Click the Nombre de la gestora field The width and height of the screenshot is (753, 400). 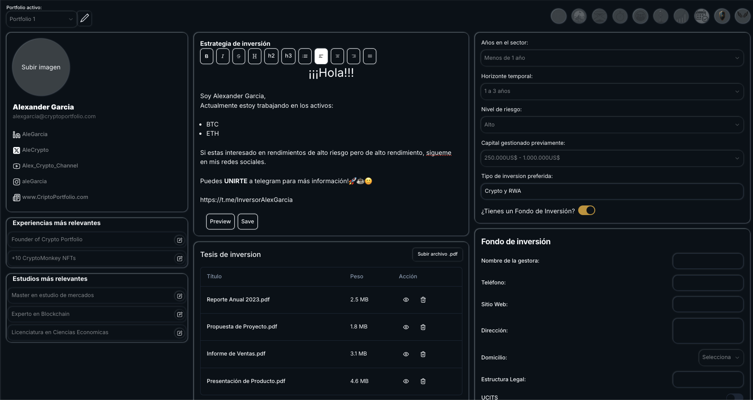coord(708,261)
